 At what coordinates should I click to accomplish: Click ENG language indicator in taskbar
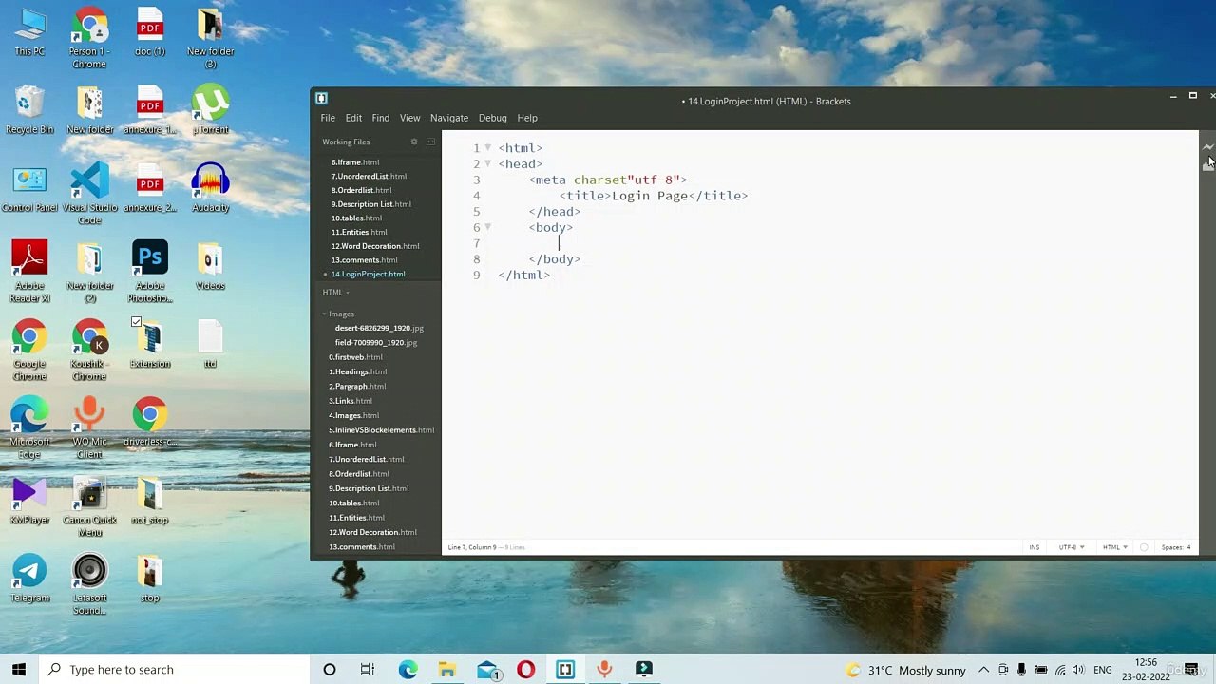pyautogui.click(x=1102, y=670)
